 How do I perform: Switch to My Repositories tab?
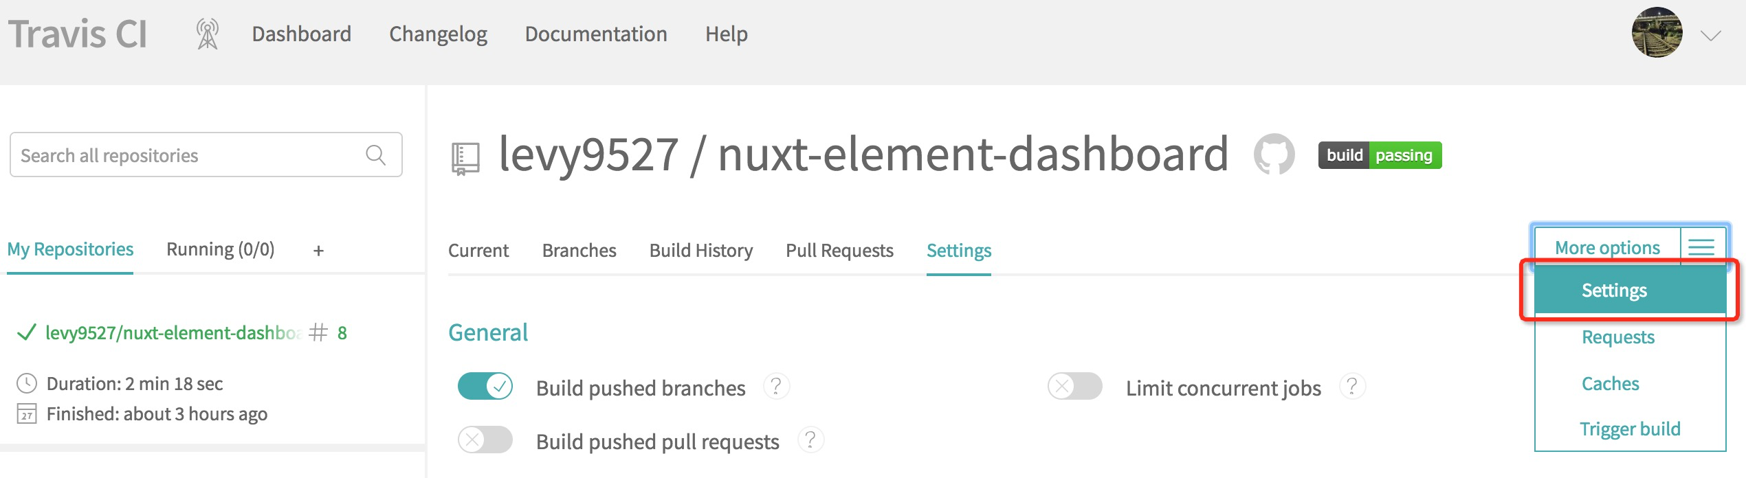pos(70,249)
